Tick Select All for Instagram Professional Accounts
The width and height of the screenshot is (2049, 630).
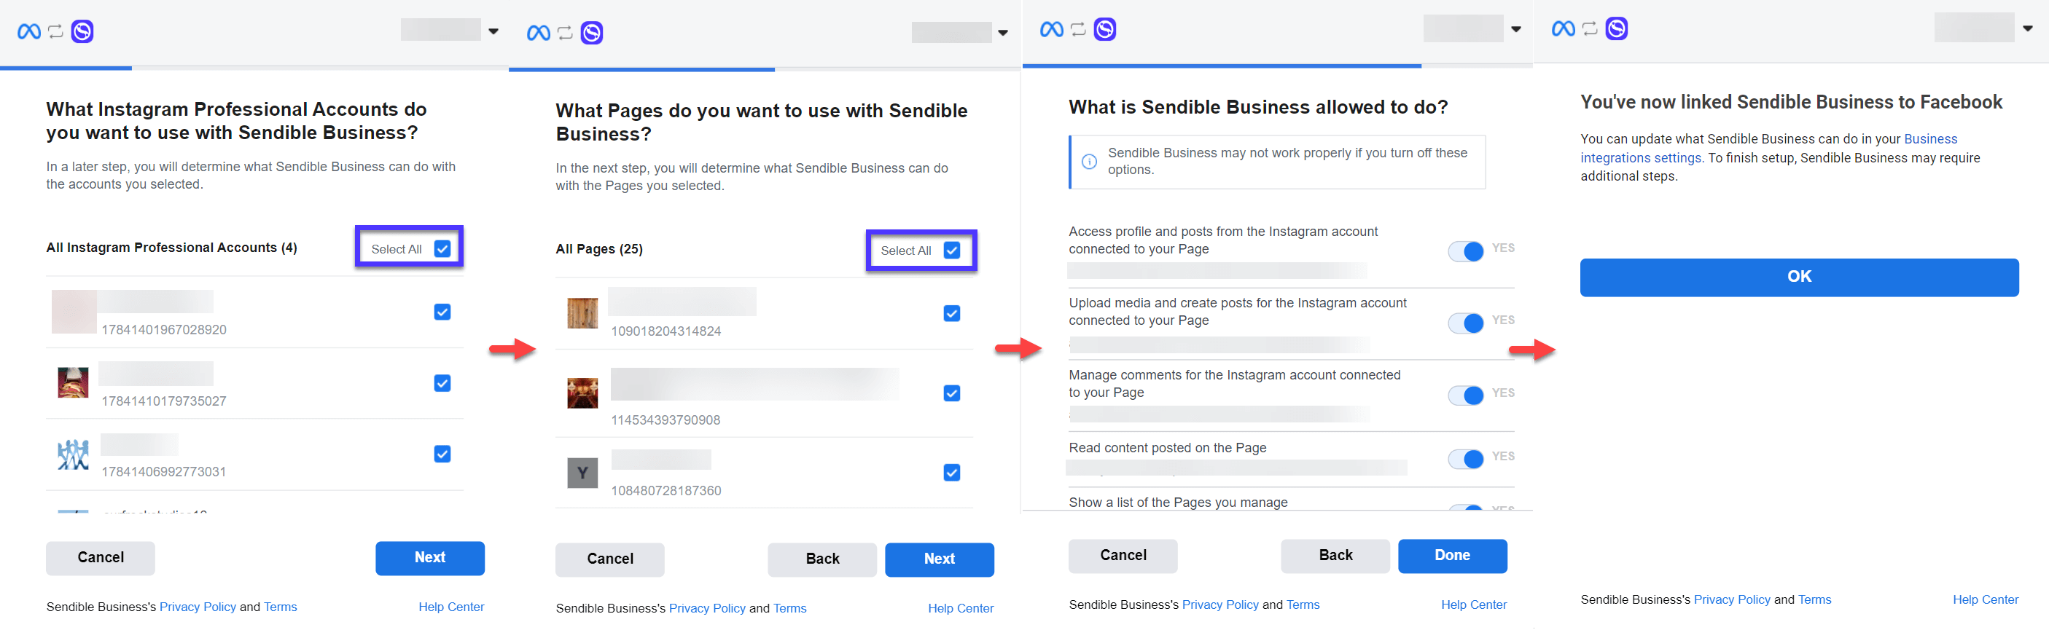point(442,248)
